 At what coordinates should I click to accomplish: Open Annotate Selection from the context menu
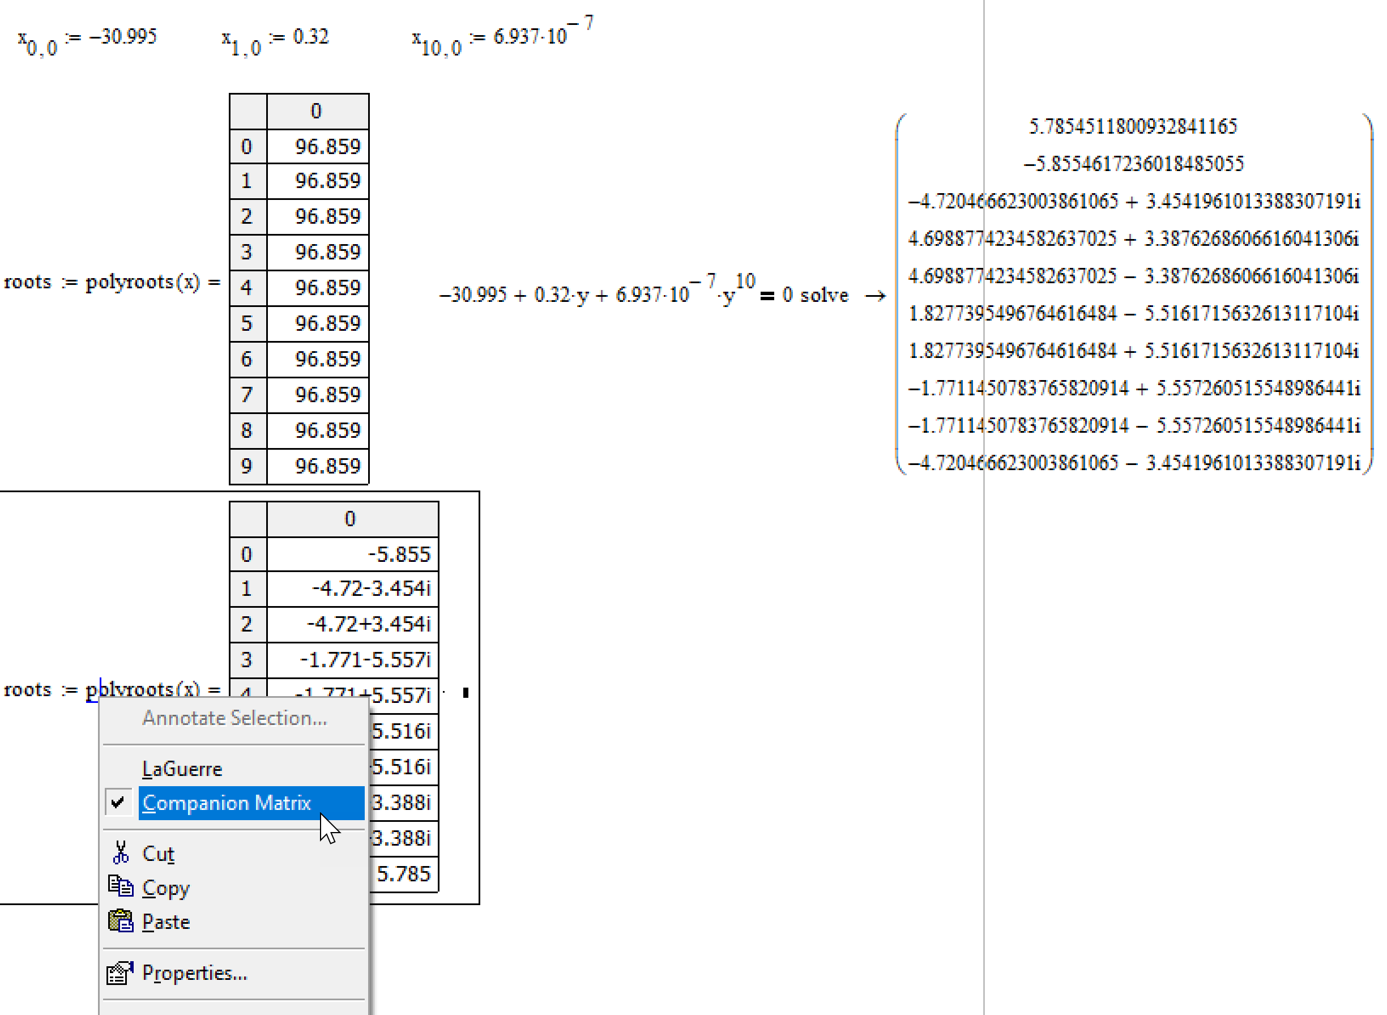coord(234,717)
